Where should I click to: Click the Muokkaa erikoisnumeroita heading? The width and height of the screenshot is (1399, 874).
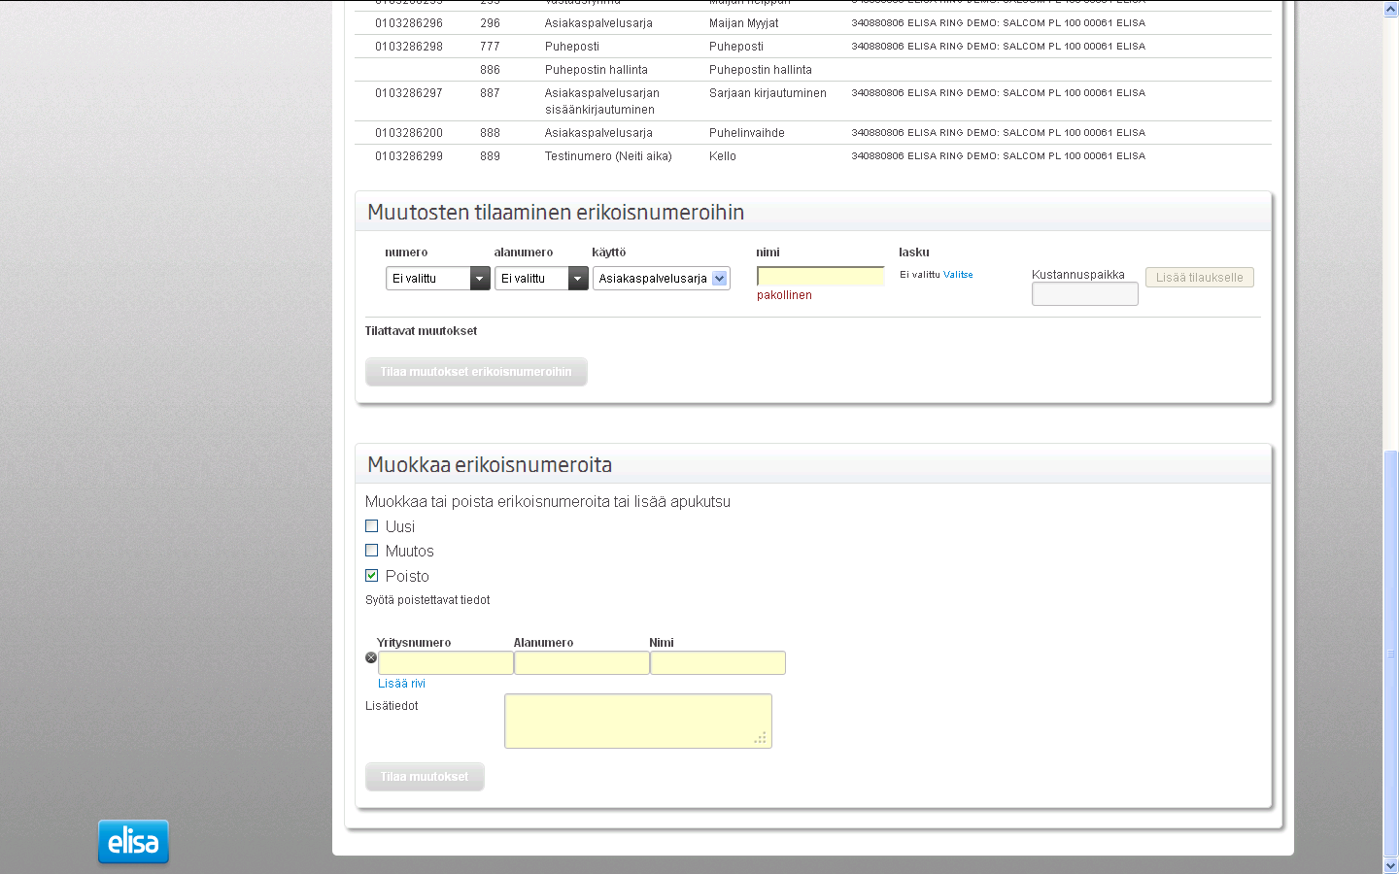[x=490, y=465]
